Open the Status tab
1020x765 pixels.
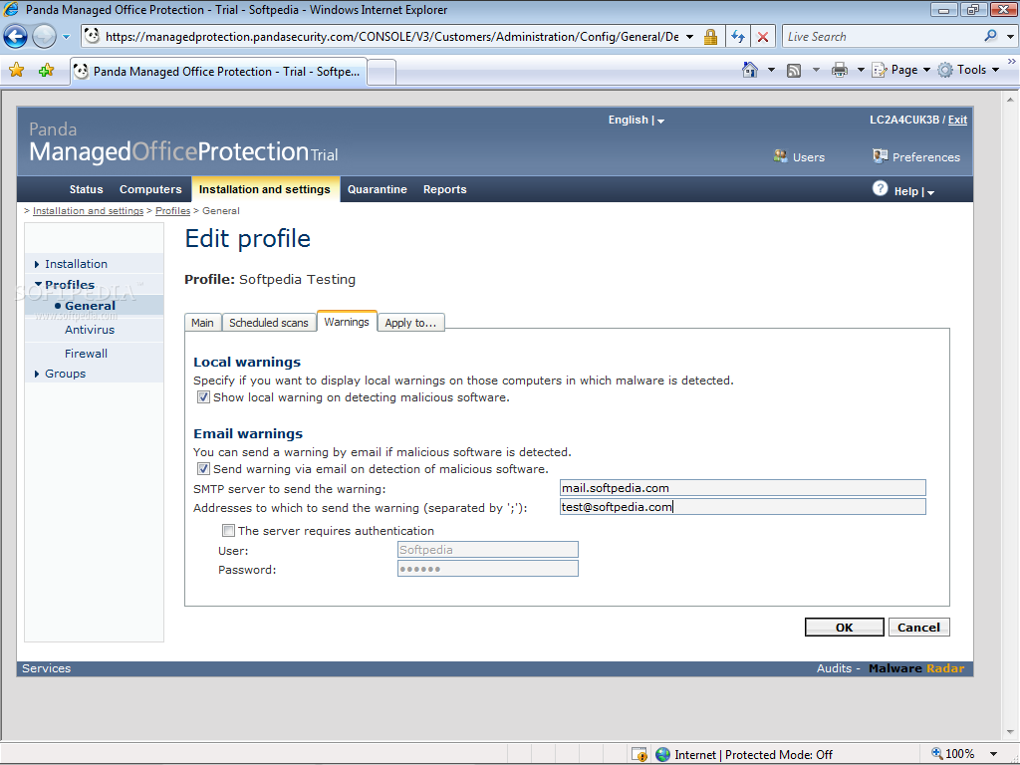[86, 189]
